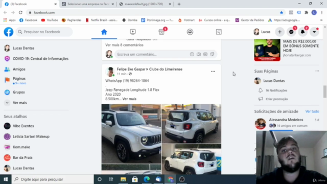The width and height of the screenshot is (327, 184).
Task: Click the plus Create button
Action: click(279, 32)
